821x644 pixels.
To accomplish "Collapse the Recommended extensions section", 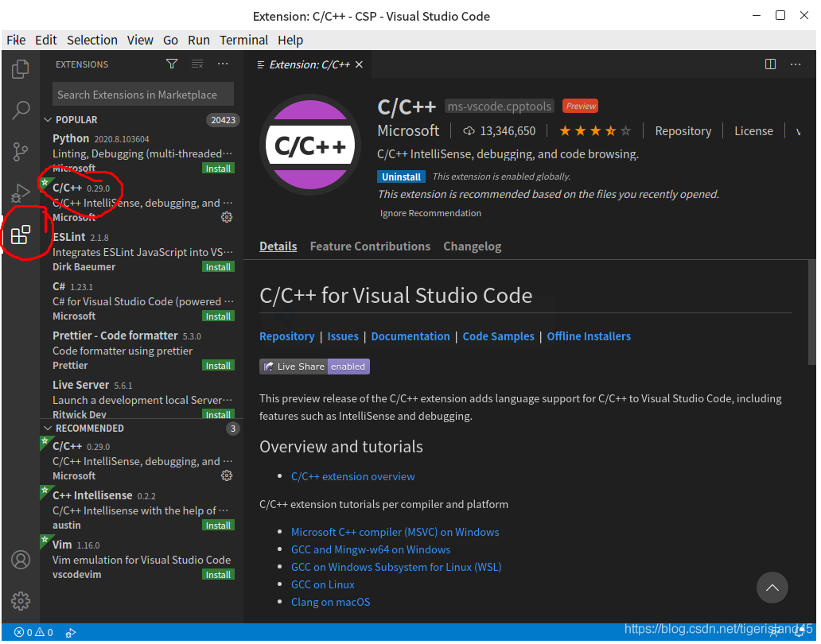I will pos(48,429).
